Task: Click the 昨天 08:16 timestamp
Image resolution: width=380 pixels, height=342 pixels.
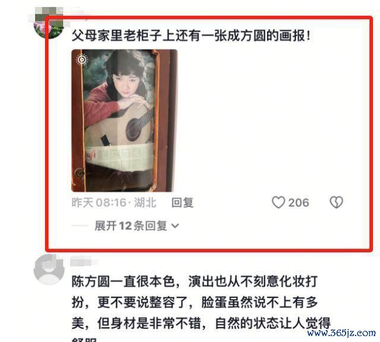Action: [99, 202]
